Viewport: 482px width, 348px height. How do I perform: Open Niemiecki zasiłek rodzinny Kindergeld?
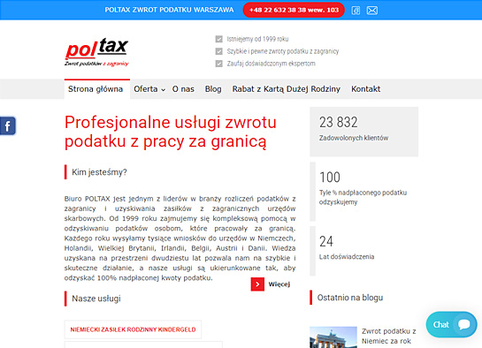tap(133, 329)
